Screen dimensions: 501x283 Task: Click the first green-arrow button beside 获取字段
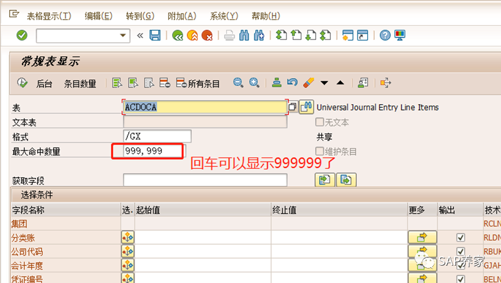[325, 180]
